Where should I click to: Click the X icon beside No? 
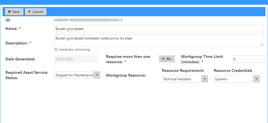click(x=163, y=59)
